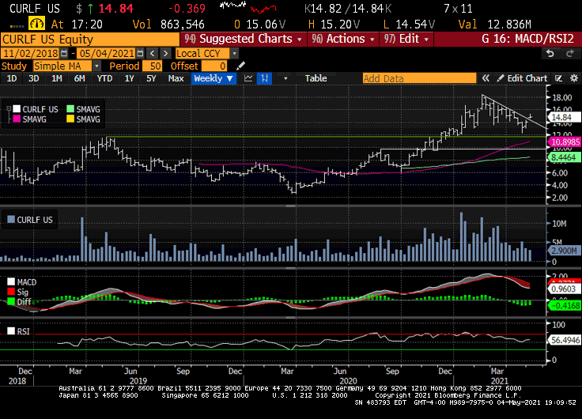
Task: Click the pencil icon next to Offset
Action: 240,66
